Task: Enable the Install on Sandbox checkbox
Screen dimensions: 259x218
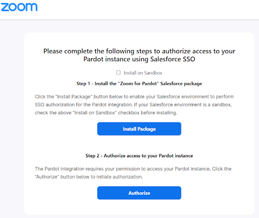Action: coord(118,72)
